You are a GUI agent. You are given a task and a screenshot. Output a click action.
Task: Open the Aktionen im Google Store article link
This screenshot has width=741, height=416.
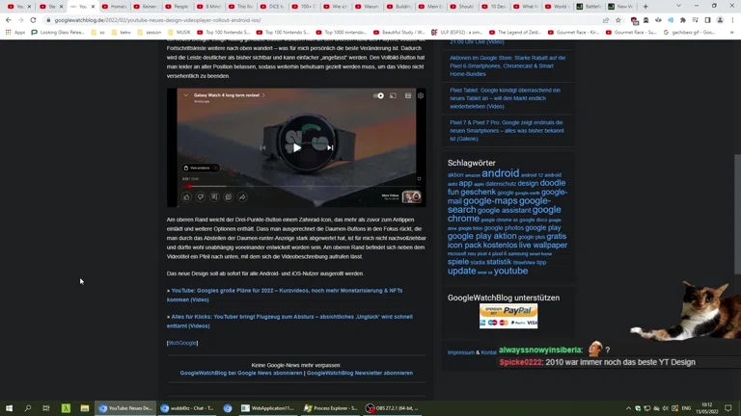[508, 66]
